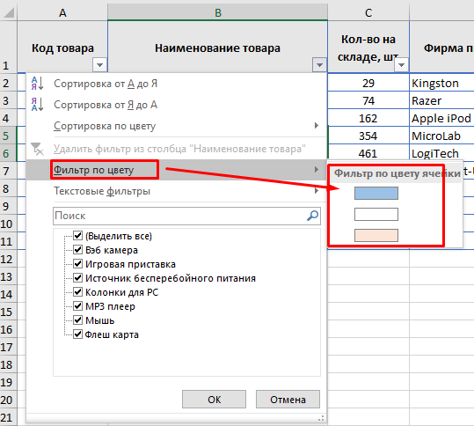Open the Кол-во на складе filter dropdown
Viewport: 474px width, 426px height.
click(401, 65)
